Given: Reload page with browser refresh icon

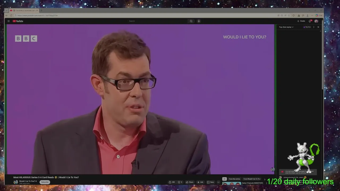Looking at the screenshot, I should click(11, 15).
